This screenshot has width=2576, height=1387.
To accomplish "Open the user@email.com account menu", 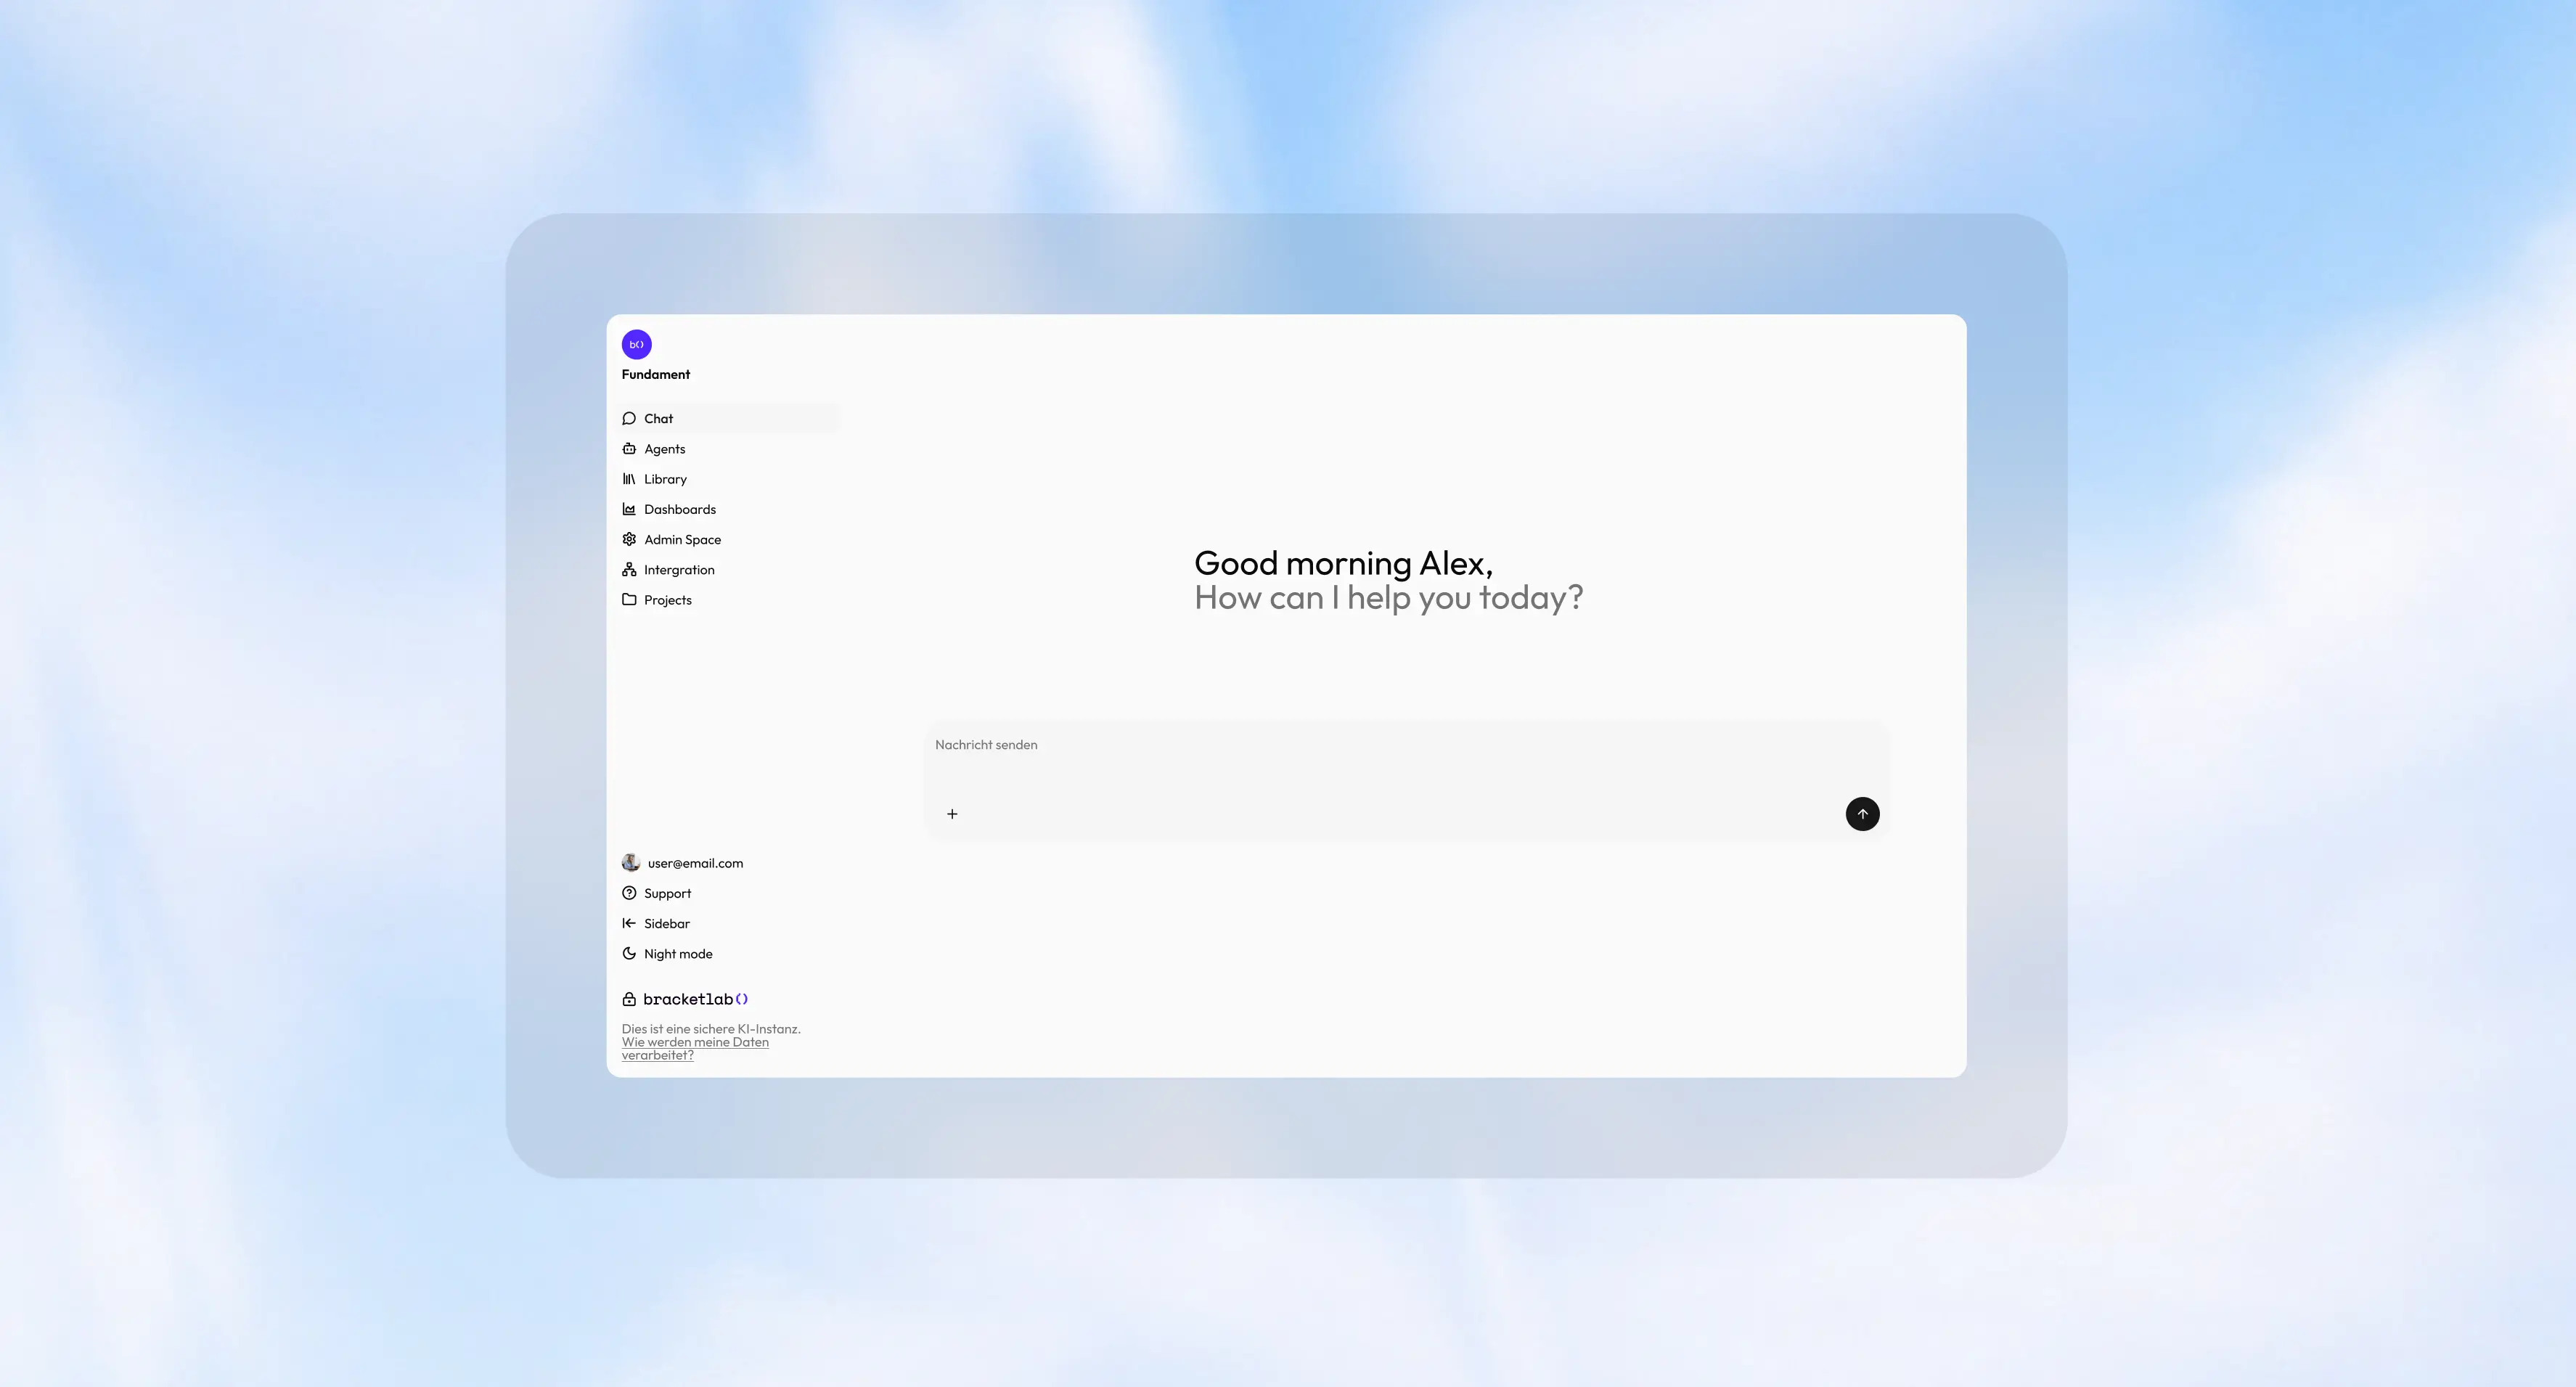I will [x=695, y=863].
